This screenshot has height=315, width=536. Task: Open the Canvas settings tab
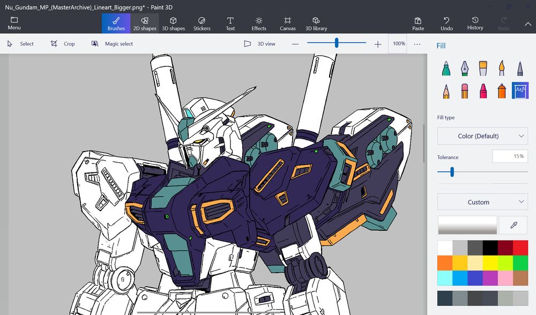287,23
